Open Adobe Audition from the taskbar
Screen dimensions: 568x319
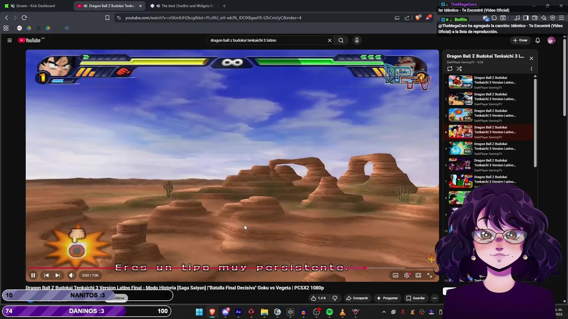point(238,312)
